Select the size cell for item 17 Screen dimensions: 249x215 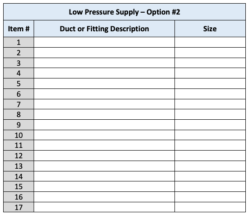(210, 207)
